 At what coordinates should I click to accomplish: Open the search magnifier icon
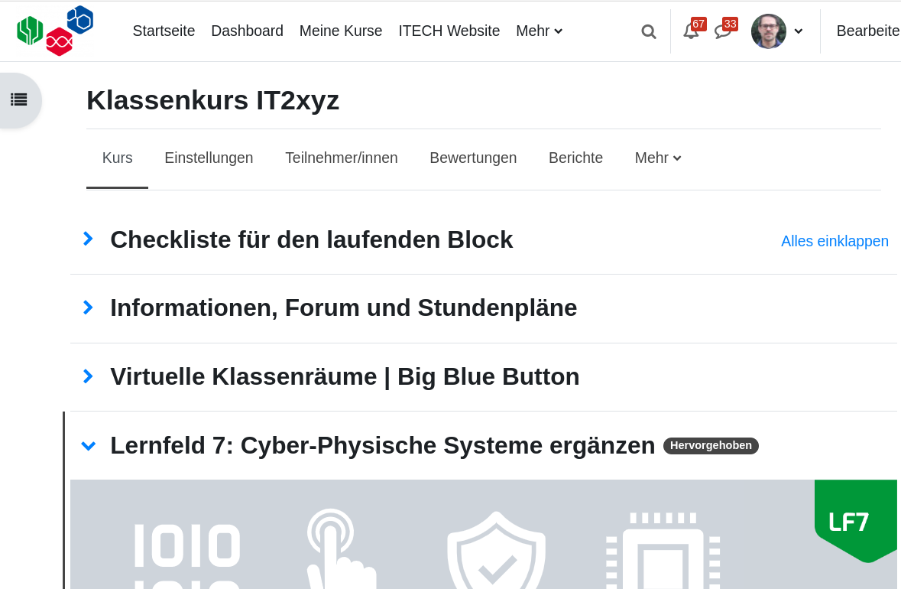[649, 31]
